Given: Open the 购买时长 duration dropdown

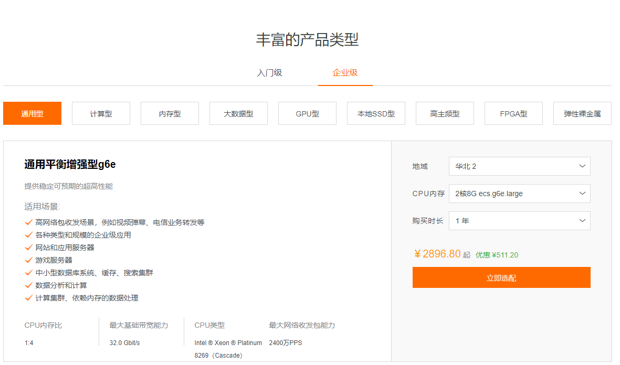Looking at the screenshot, I should pyautogui.click(x=519, y=221).
